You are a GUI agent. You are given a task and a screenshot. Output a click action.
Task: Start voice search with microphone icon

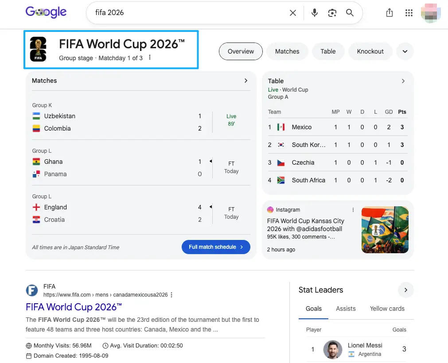[315, 13]
